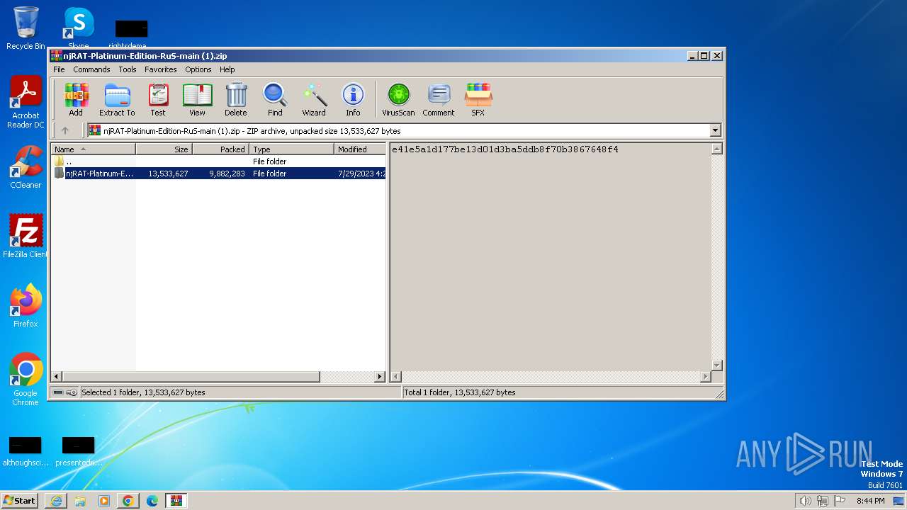Click the comment pane horizontal scrollbar

551,377
